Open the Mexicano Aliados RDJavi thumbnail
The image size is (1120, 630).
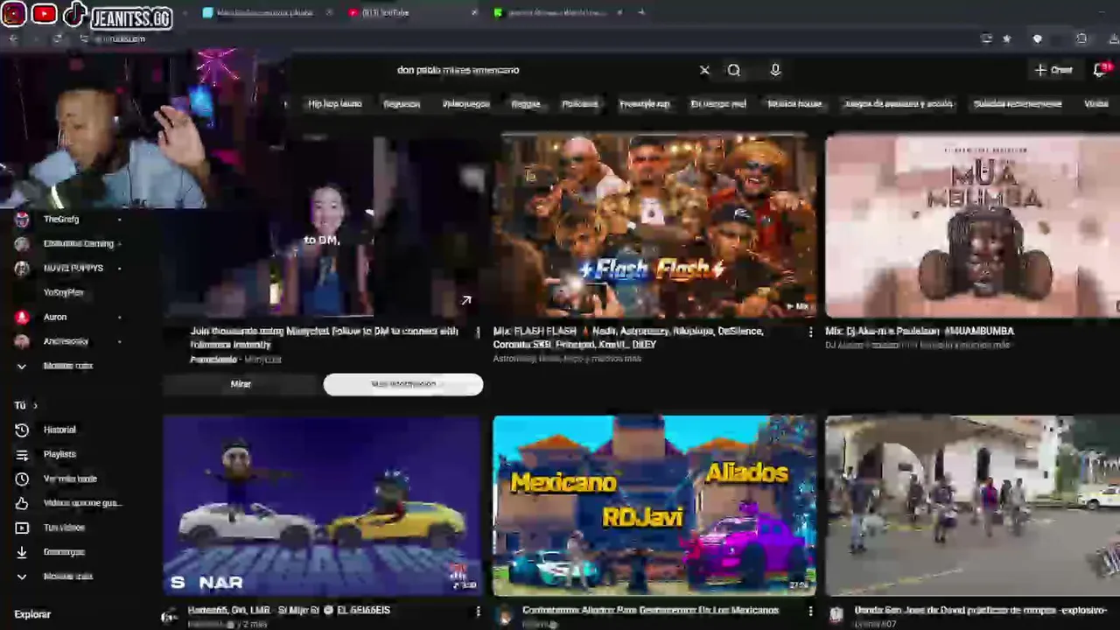654,505
